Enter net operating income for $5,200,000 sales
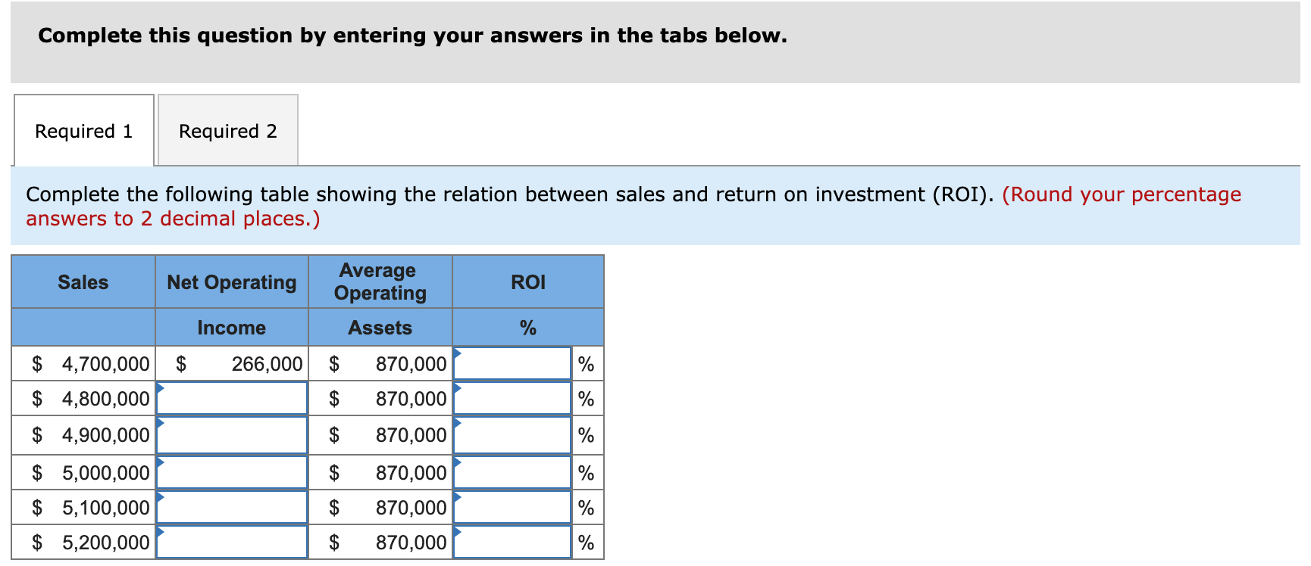 pos(232,542)
